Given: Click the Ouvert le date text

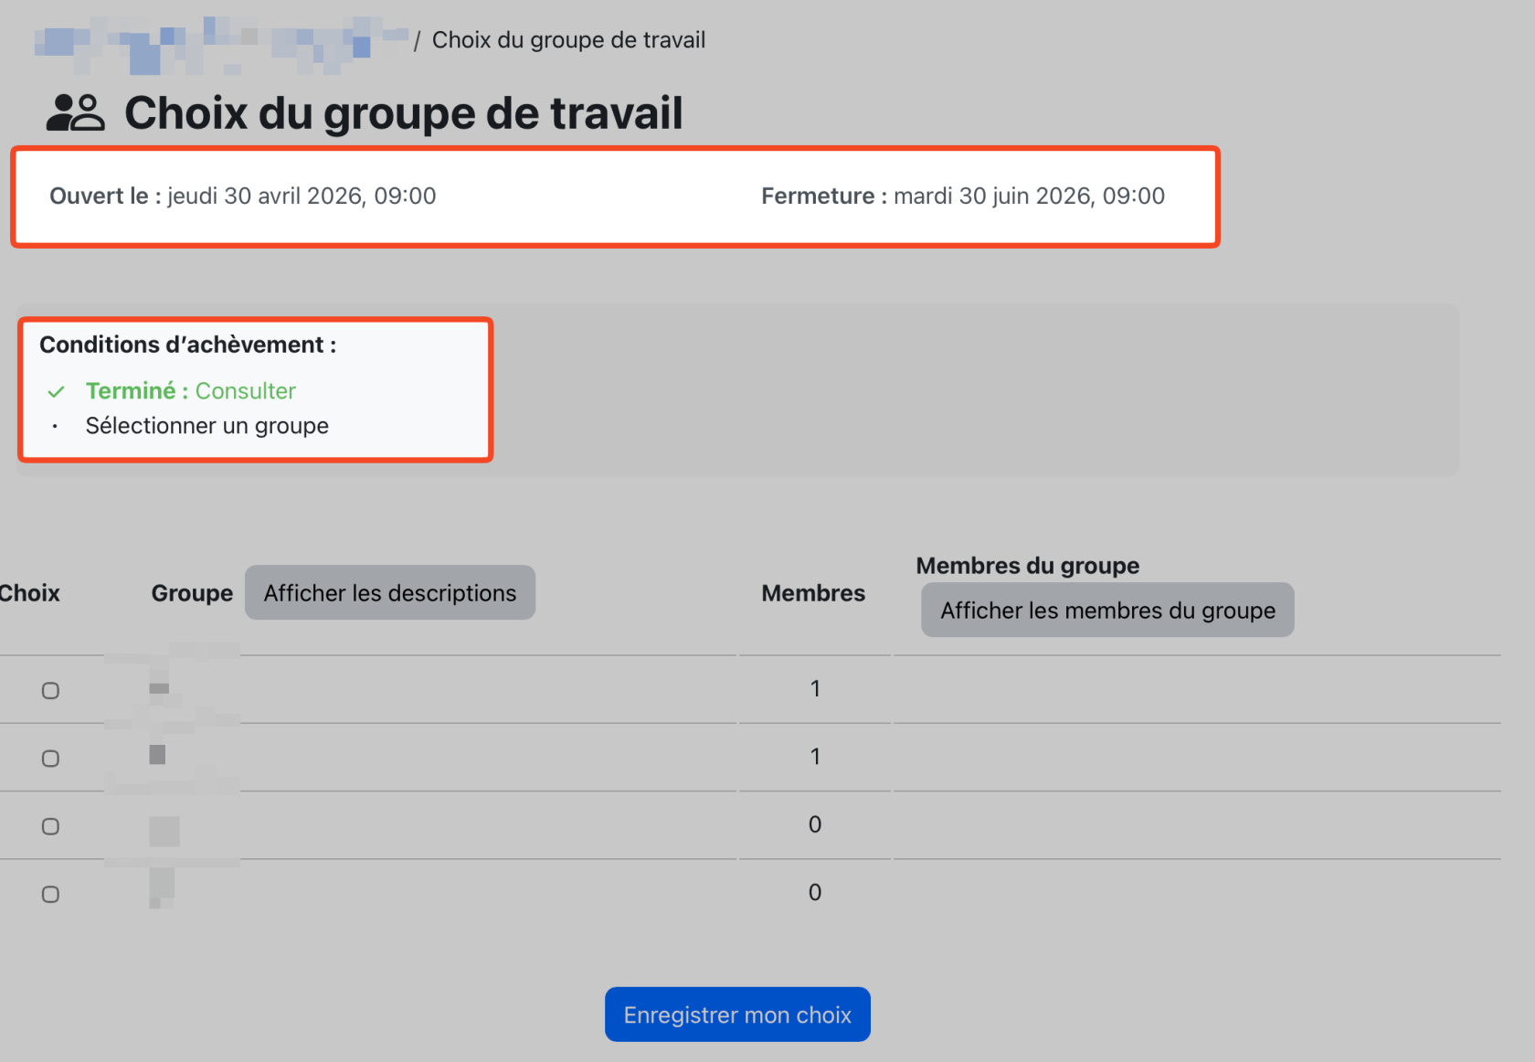Looking at the screenshot, I should (x=242, y=196).
